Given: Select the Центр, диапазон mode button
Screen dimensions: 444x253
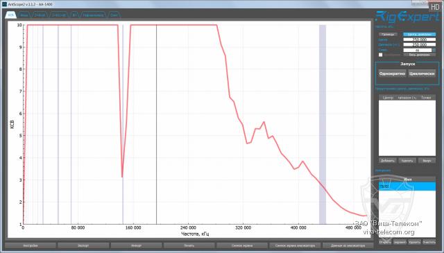Looking at the screenshot, I should (x=419, y=34).
